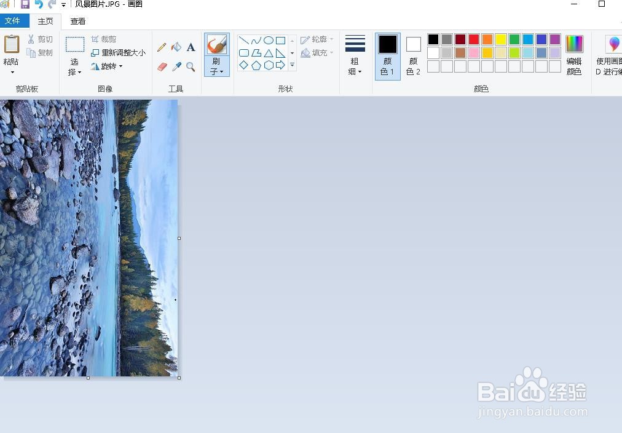Select the Oval shape
Screen dimensions: 622x433
click(x=269, y=40)
